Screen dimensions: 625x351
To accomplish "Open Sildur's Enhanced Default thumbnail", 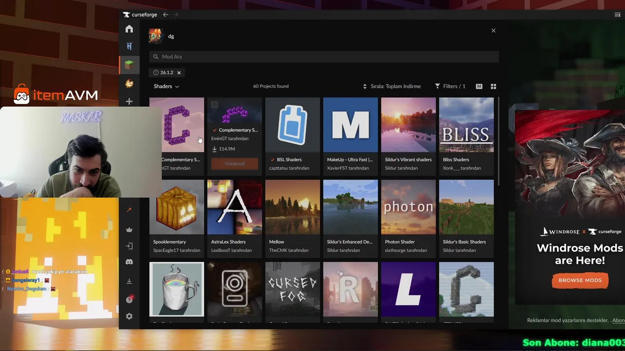I will click(x=351, y=207).
